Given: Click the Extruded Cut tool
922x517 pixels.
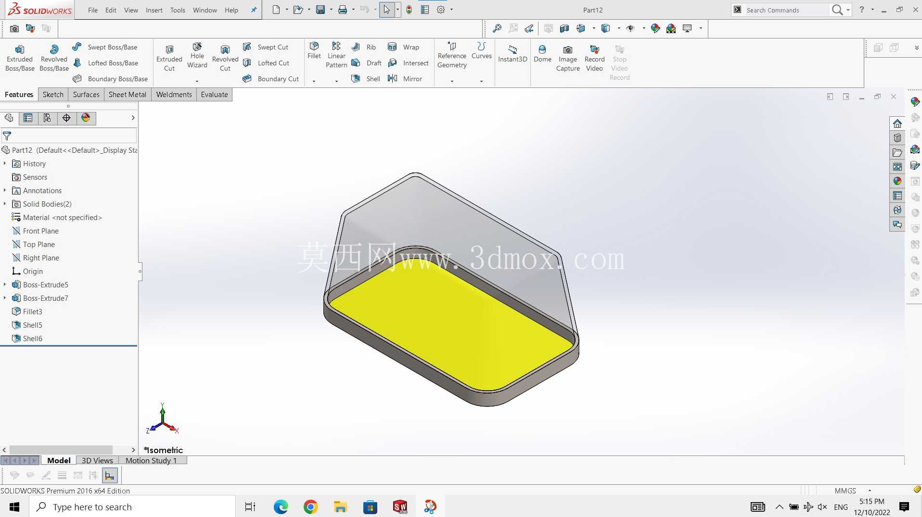Looking at the screenshot, I should coord(169,58).
